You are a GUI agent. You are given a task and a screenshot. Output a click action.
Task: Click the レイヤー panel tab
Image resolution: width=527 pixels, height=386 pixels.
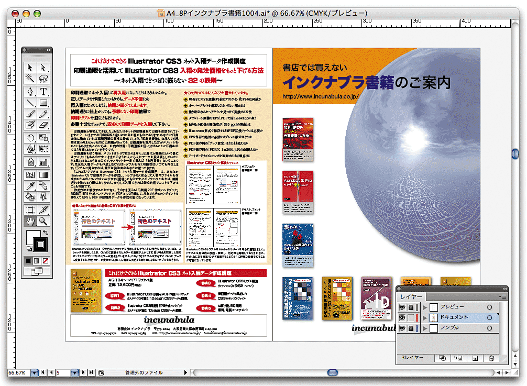click(411, 296)
